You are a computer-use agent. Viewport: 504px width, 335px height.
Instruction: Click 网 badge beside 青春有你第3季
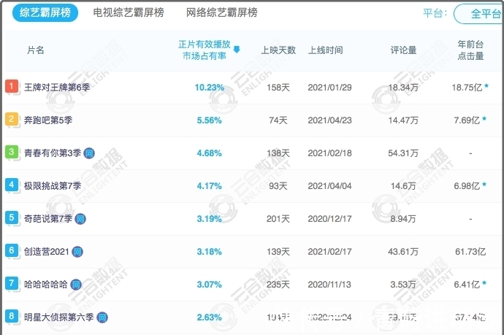(89, 153)
